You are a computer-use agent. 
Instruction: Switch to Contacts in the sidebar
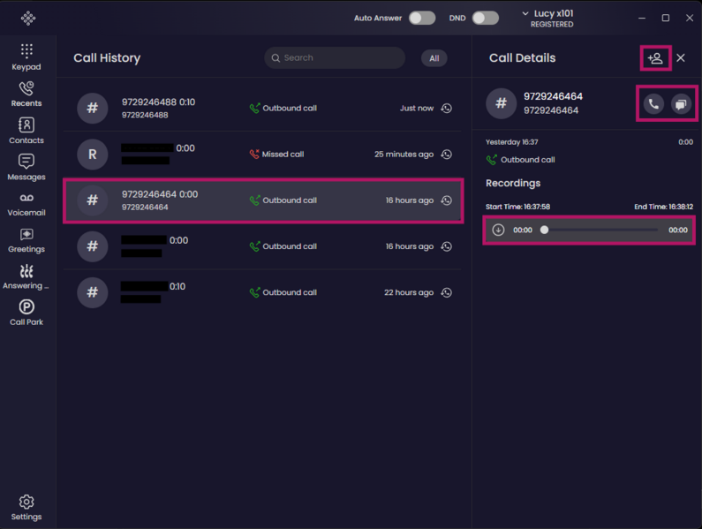pos(26,131)
